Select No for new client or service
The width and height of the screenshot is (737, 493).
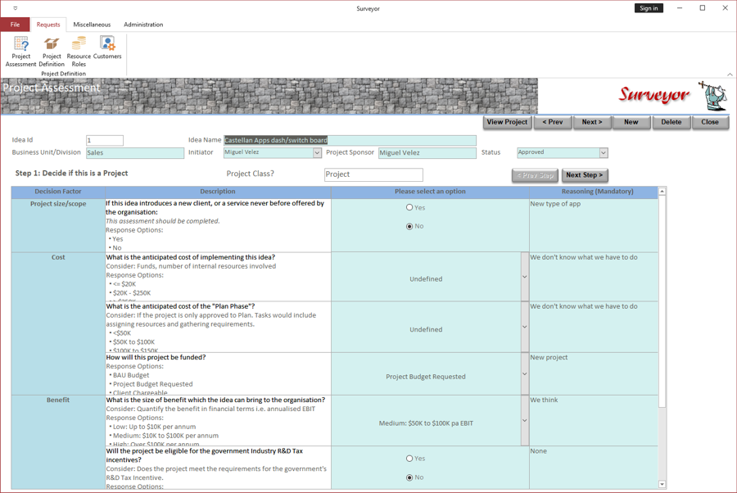click(409, 227)
